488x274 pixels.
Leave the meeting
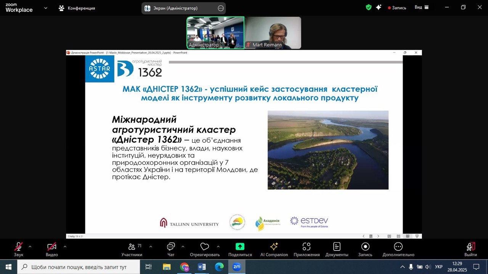[x=470, y=247]
